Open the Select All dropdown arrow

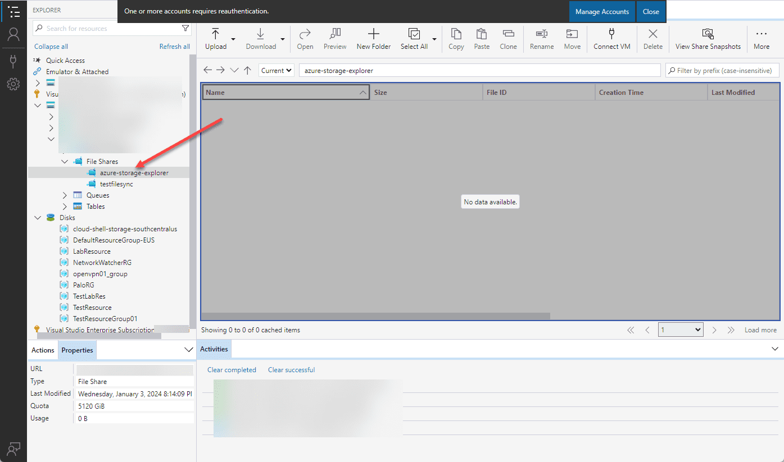click(x=434, y=39)
